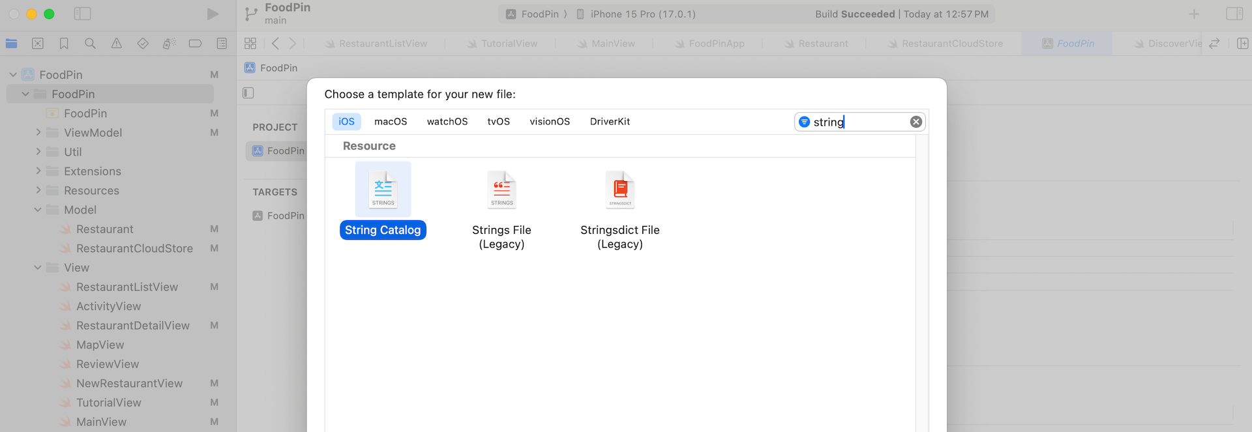Click the template filter search field

pyautogui.click(x=857, y=122)
